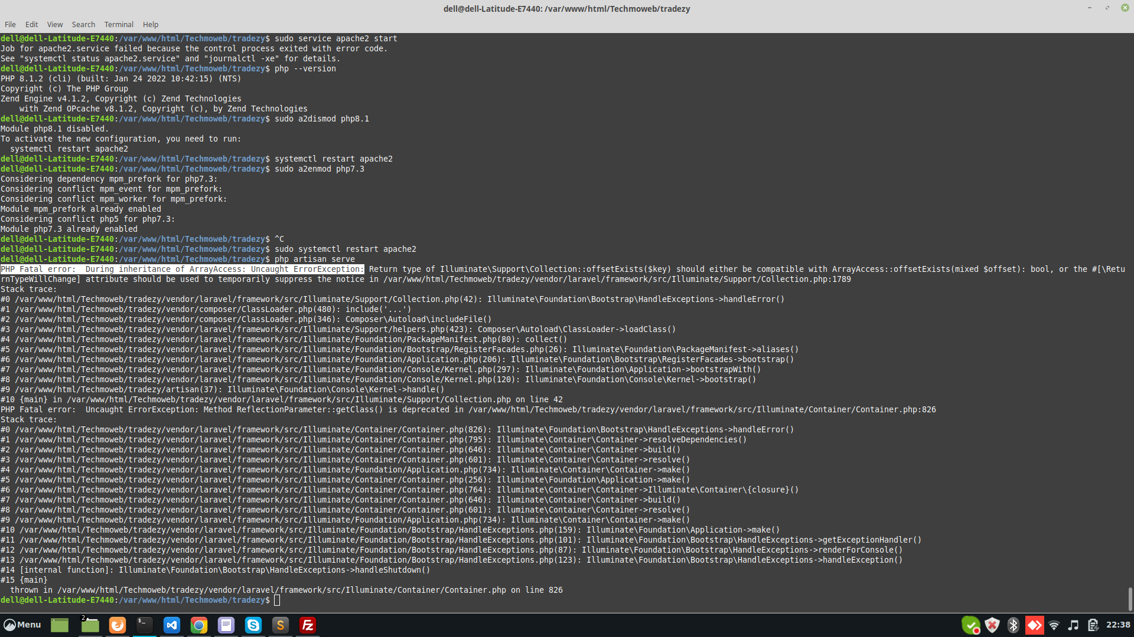Click '#1' ClassLoader.php(480) include line

click(206, 309)
